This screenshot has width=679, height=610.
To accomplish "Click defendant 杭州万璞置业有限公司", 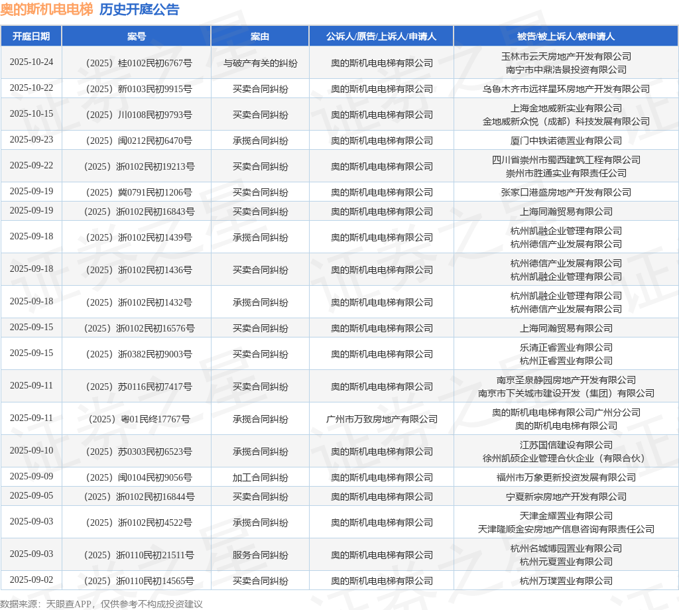I will coord(566,581).
